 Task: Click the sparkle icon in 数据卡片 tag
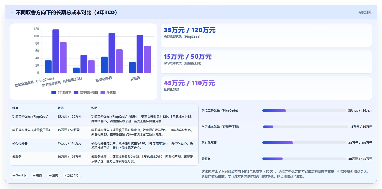click(x=66, y=175)
